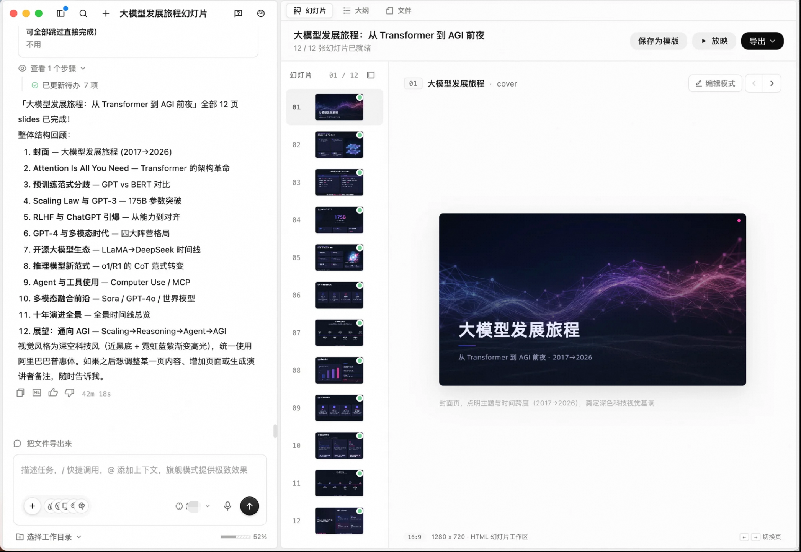Open the 导出 export dropdown

[x=762, y=41]
